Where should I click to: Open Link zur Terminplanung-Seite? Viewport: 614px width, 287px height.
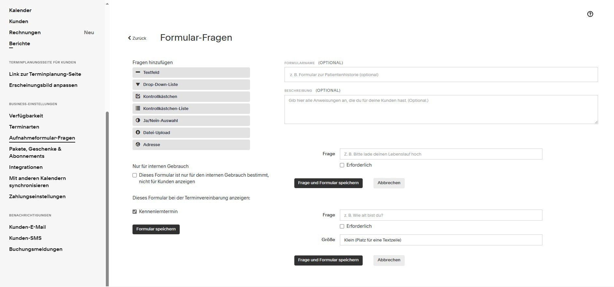click(45, 74)
